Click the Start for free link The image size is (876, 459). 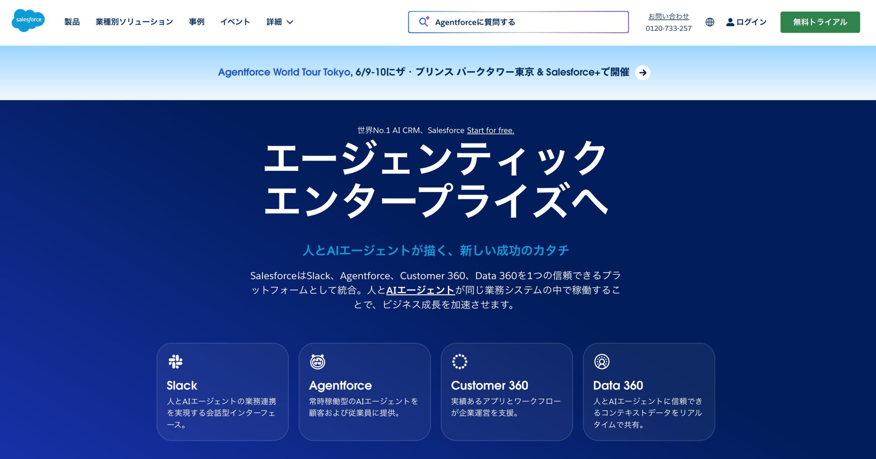click(490, 130)
